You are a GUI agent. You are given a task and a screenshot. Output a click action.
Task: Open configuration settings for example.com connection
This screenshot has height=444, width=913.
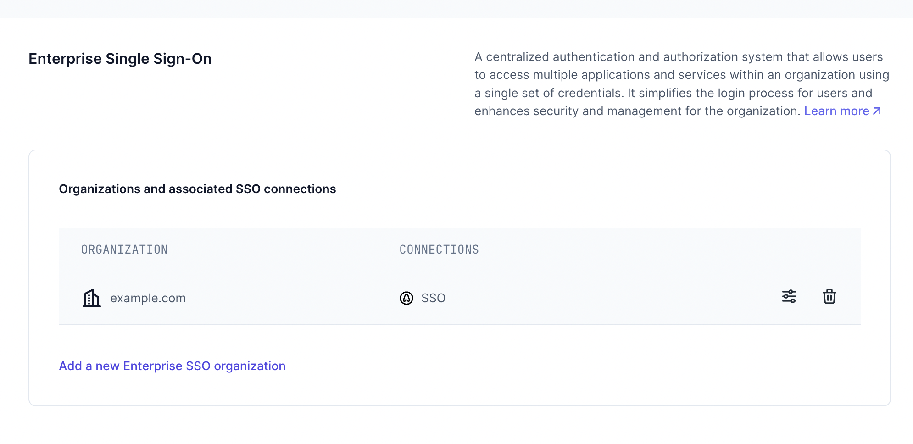pos(789,296)
